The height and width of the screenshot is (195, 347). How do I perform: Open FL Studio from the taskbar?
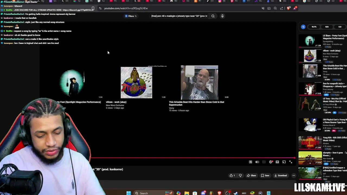point(211,193)
